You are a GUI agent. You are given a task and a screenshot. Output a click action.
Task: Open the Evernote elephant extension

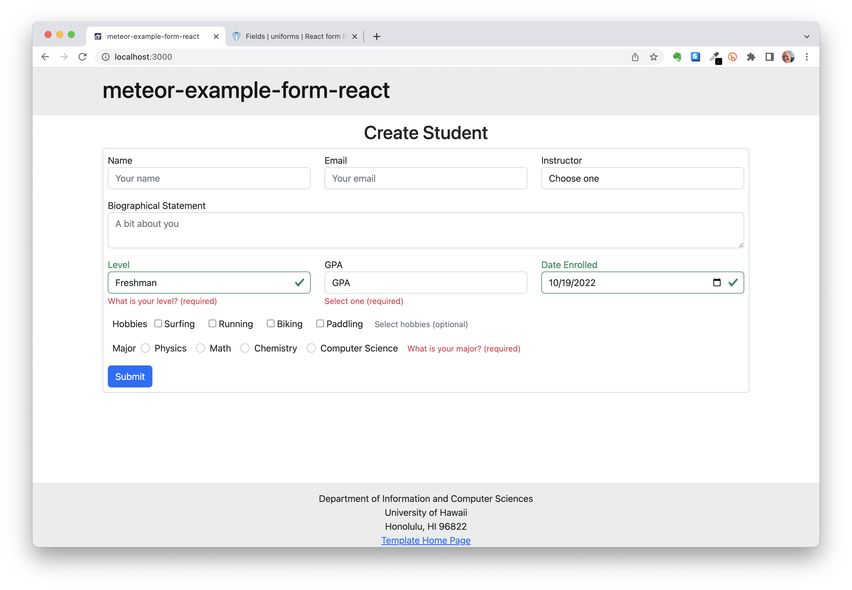click(x=677, y=57)
